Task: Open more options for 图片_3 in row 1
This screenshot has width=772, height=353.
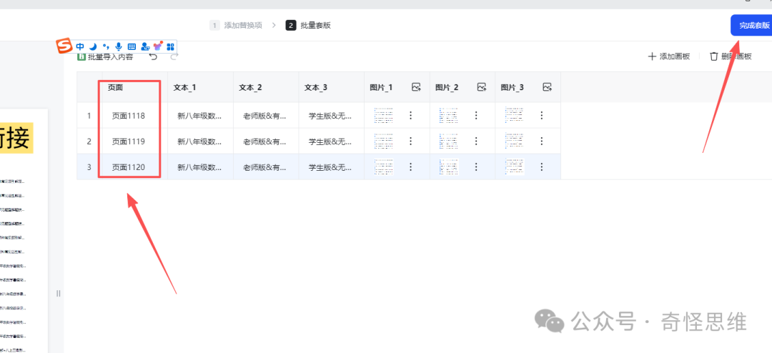Action: coord(542,115)
